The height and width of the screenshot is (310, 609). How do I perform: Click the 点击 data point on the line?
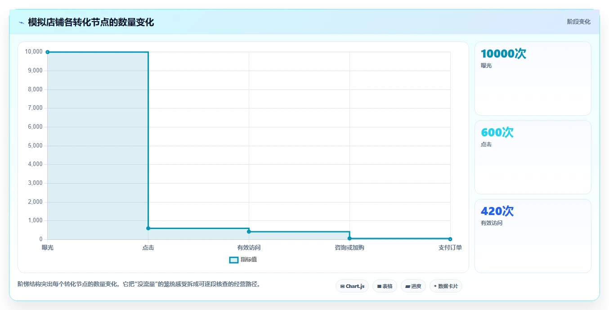tap(148, 228)
